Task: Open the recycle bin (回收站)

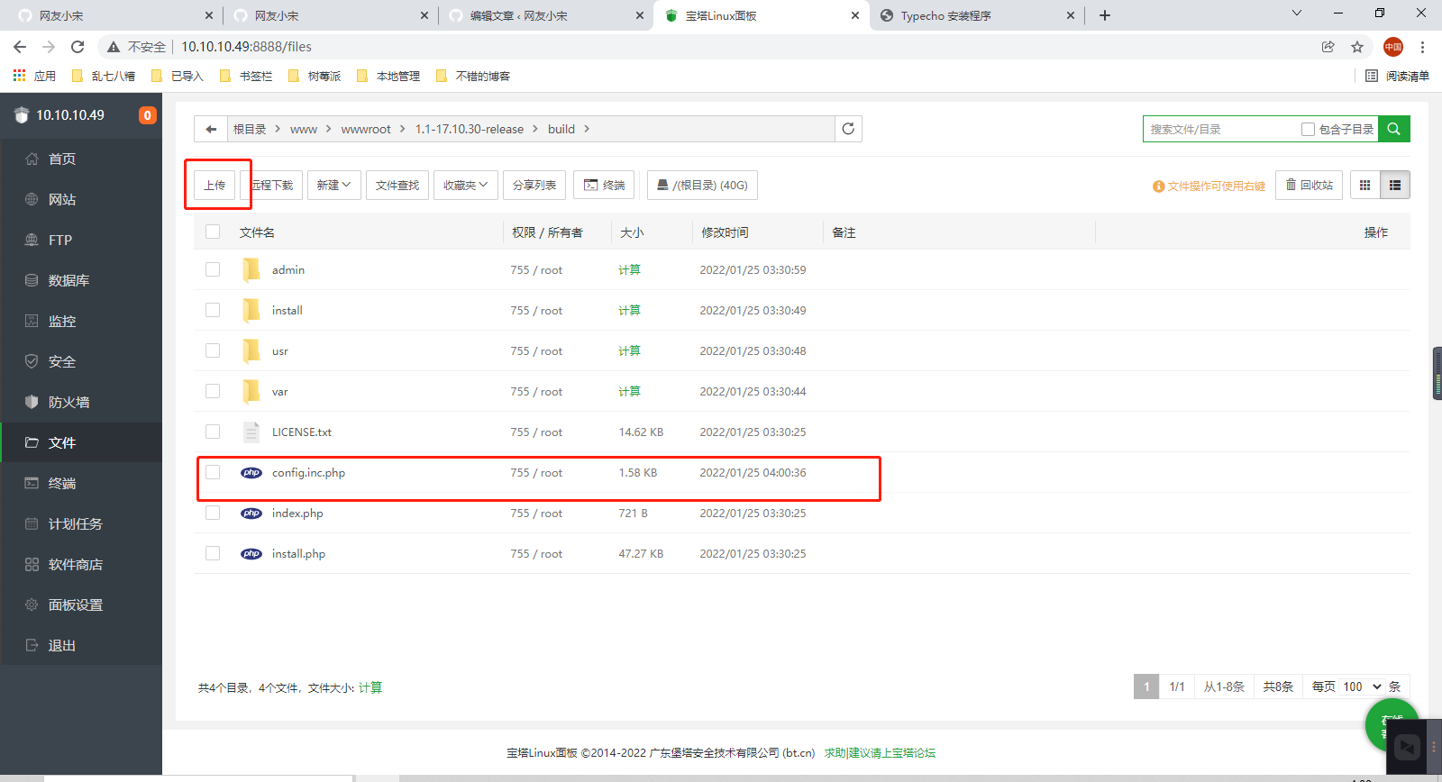Action: (x=1309, y=185)
